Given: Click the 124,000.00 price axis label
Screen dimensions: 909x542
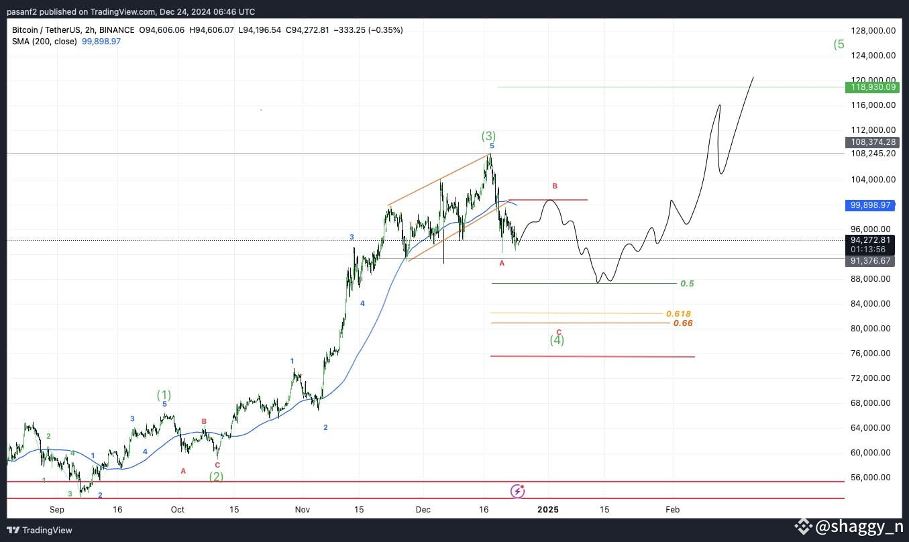Looking at the screenshot, I should click(x=873, y=56).
